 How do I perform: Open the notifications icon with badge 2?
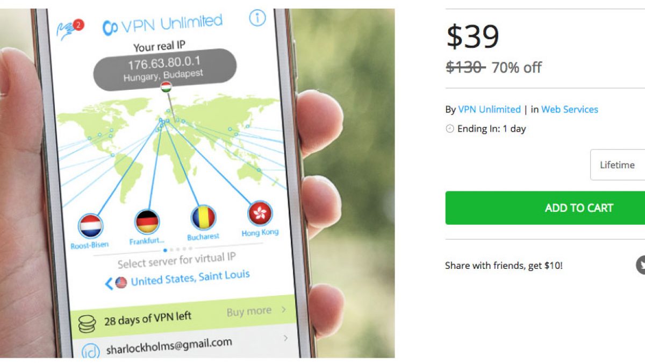70,29
